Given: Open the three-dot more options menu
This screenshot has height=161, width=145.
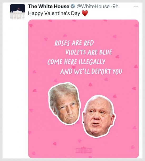Looking at the screenshot, I should point(136,6).
